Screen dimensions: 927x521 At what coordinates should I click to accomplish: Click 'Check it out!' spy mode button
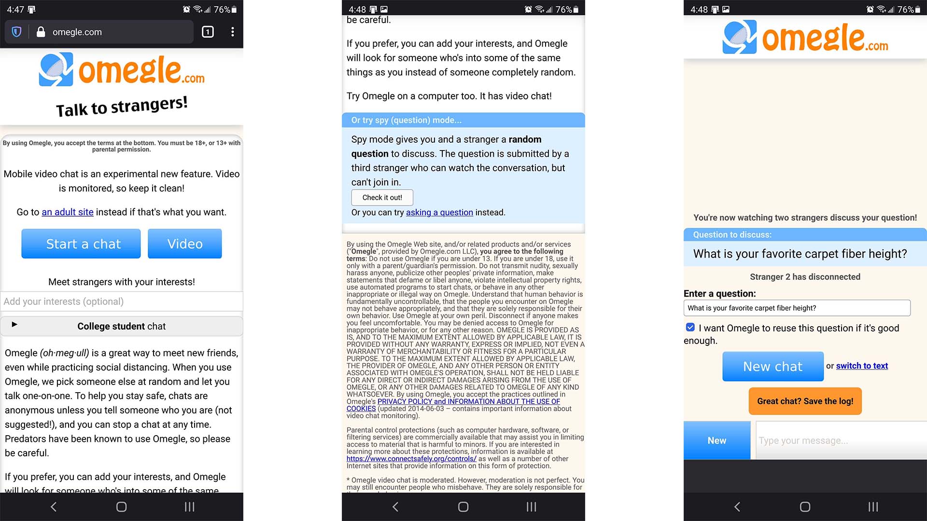(382, 197)
